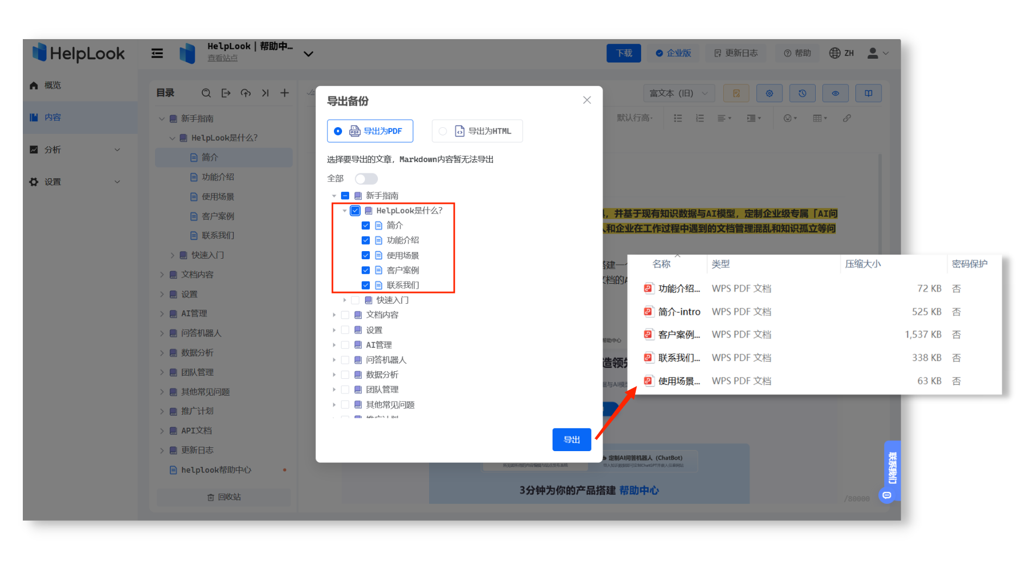This screenshot has width=1030, height=562.
Task: Open helplook帮助中心 in the 目录 tree
Action: [216, 470]
